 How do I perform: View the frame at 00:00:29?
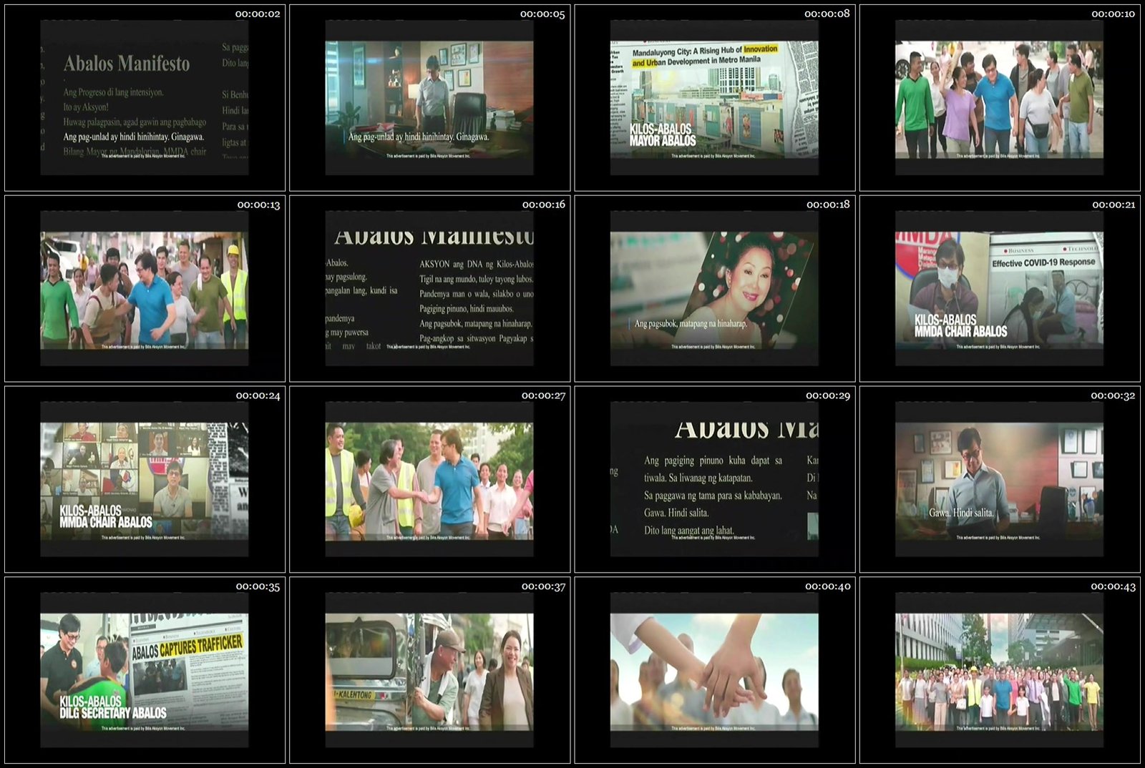point(714,480)
